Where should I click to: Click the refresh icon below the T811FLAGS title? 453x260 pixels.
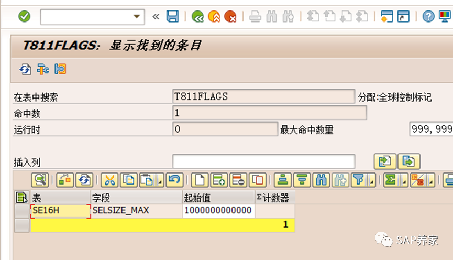coord(26,69)
